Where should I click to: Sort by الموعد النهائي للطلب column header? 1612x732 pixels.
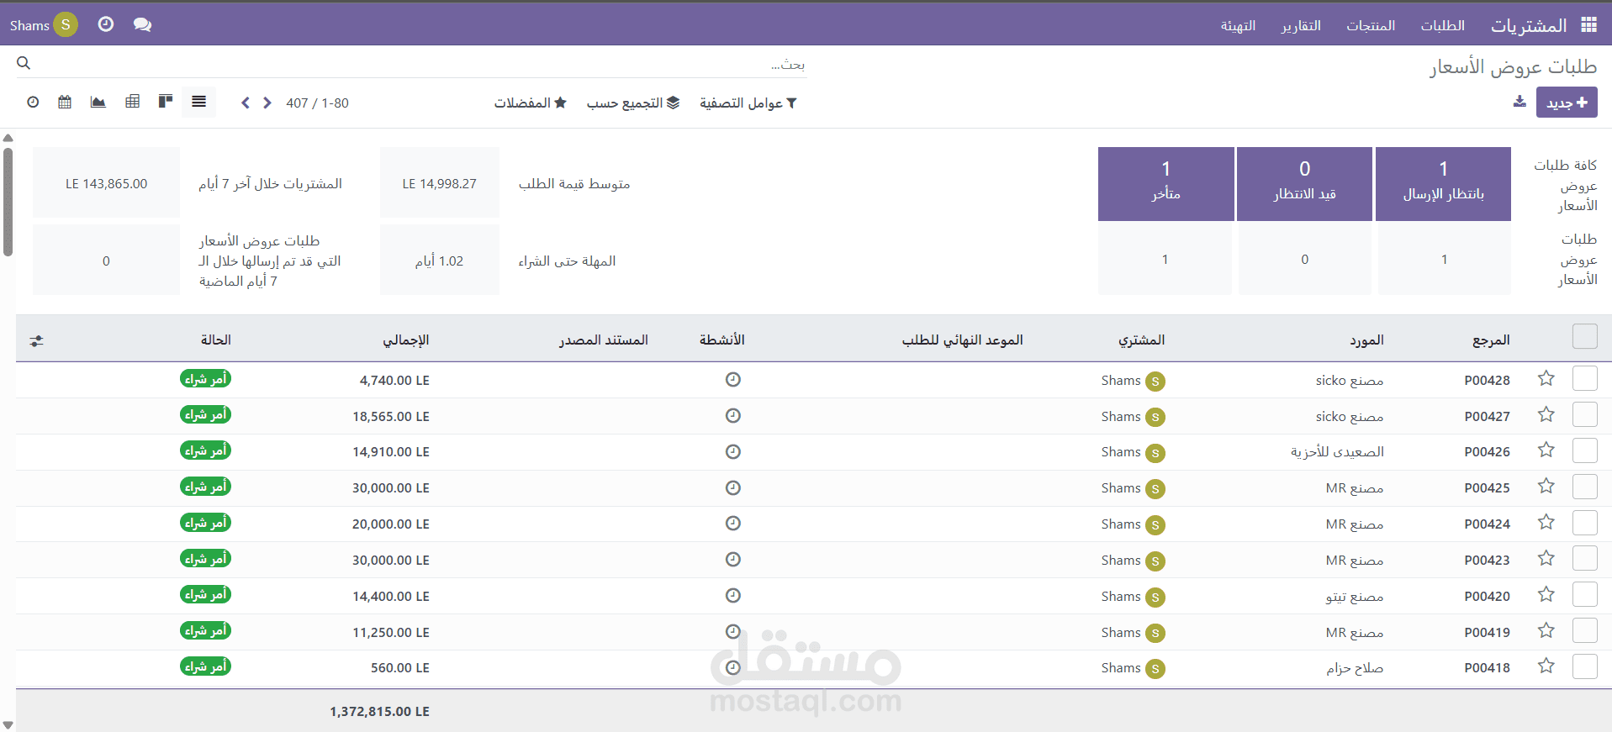963,340
